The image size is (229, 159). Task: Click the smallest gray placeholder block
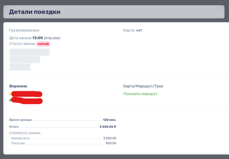coord(20,67)
